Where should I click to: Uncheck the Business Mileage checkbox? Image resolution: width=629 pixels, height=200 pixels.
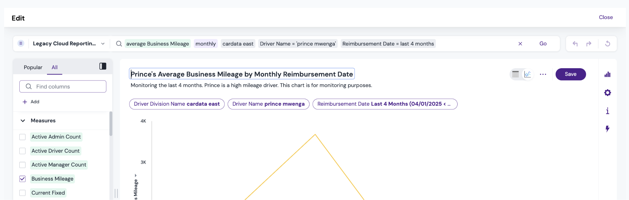click(22, 179)
